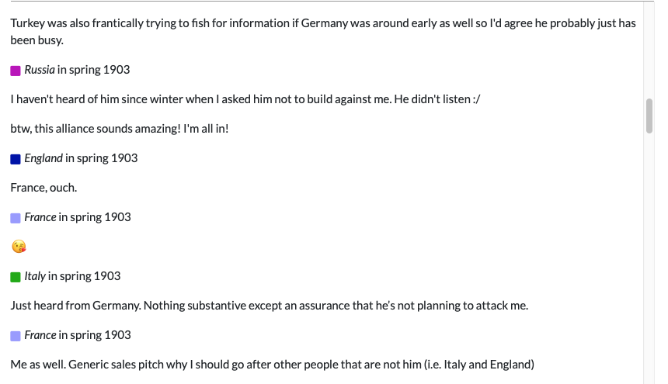Click the Italy sender name

click(34, 276)
